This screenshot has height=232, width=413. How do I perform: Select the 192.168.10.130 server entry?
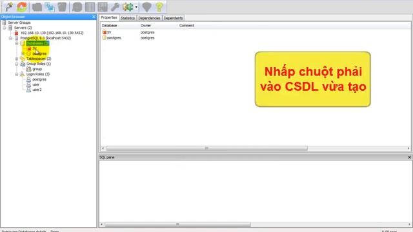tap(52, 33)
